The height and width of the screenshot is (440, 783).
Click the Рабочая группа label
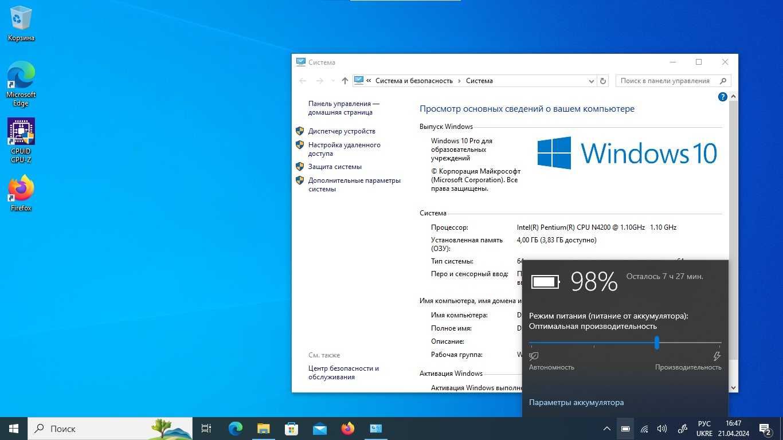[457, 355]
